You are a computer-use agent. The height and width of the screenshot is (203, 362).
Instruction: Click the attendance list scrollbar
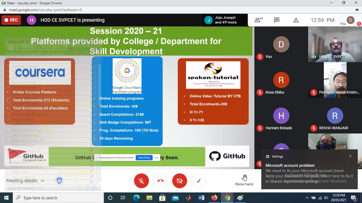point(100,123)
